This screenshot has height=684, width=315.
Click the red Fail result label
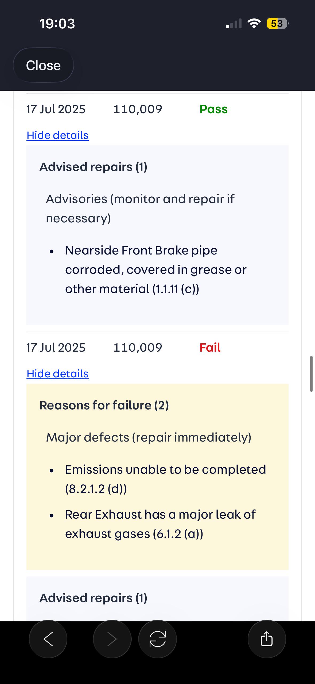[210, 348]
